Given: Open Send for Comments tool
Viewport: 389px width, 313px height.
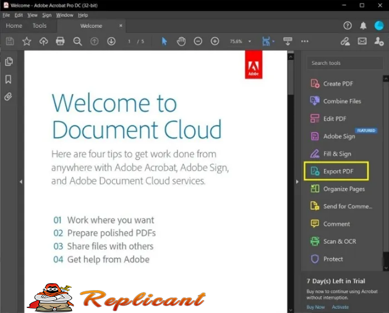Looking at the screenshot, I should (x=341, y=206).
